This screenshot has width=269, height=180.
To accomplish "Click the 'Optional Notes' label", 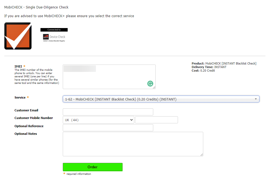I will (x=26, y=134).
